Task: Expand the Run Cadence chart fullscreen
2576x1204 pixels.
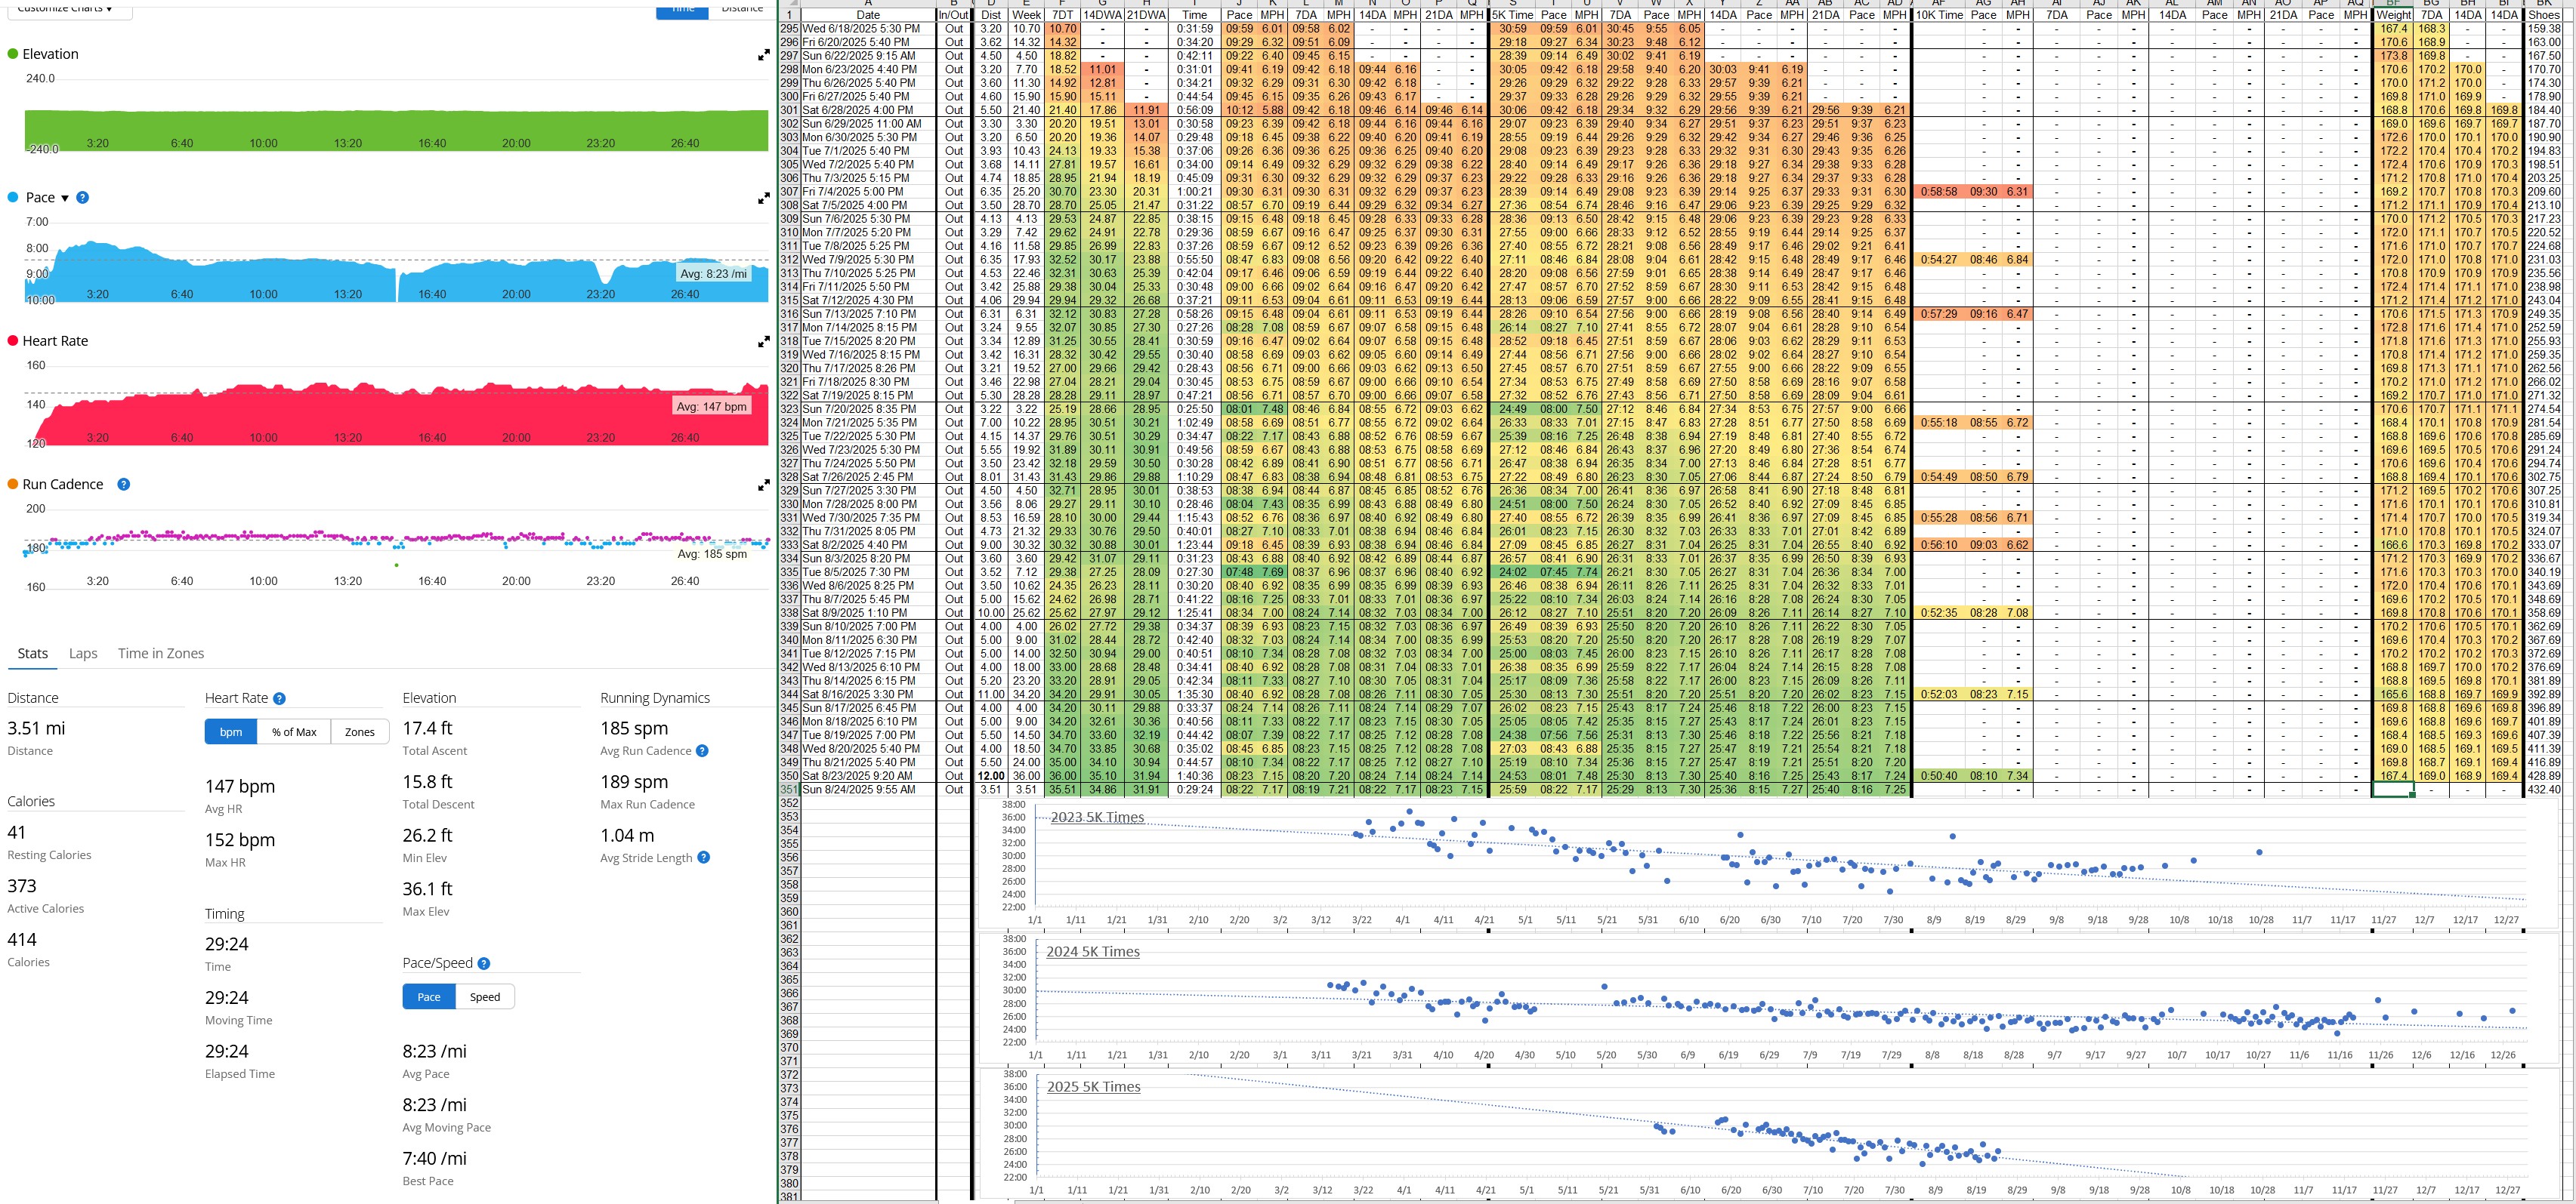Action: point(764,485)
